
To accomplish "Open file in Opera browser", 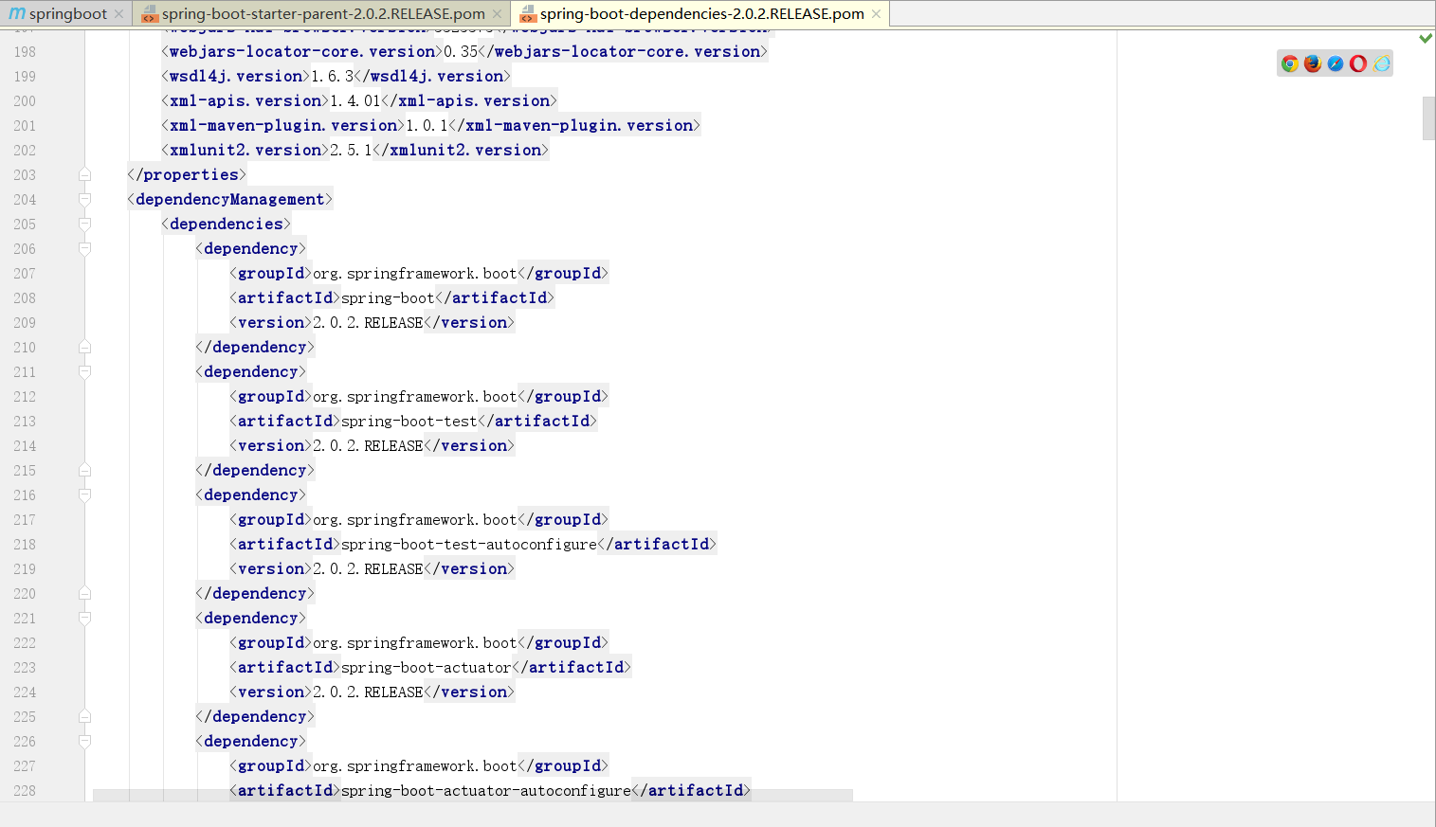I will (x=1358, y=63).
